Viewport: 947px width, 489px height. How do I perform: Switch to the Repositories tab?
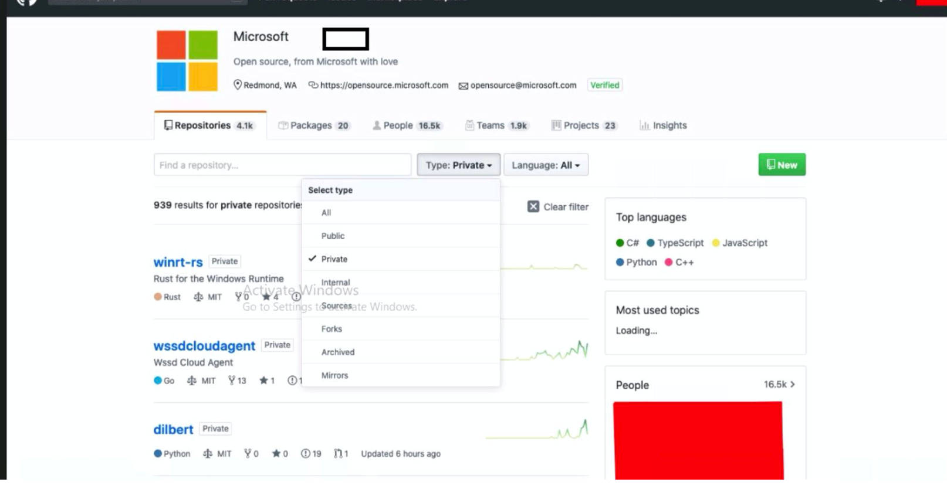pos(210,125)
